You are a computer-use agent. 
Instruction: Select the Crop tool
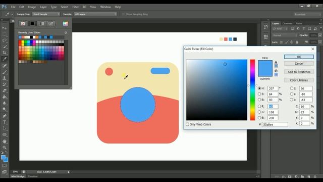click(5, 53)
